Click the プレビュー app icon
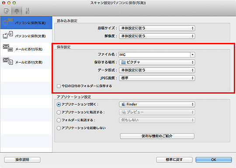Screen dimensions: 236x168 [124, 112]
